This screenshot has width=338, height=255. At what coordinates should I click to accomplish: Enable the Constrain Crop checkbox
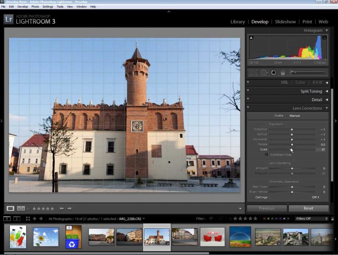click(267, 155)
